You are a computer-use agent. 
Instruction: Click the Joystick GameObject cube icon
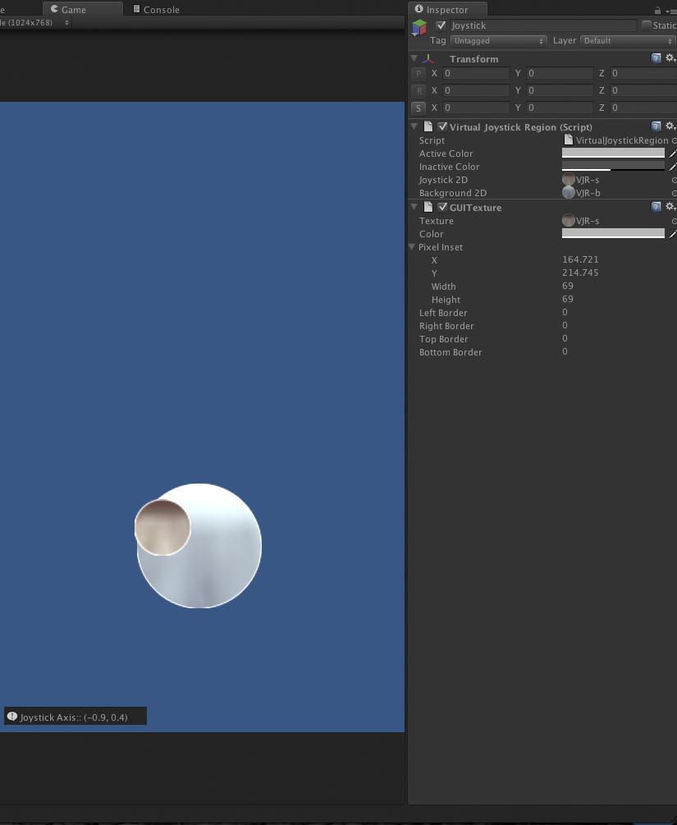419,27
